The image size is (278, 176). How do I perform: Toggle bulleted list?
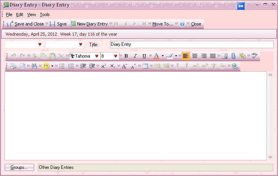62,66
